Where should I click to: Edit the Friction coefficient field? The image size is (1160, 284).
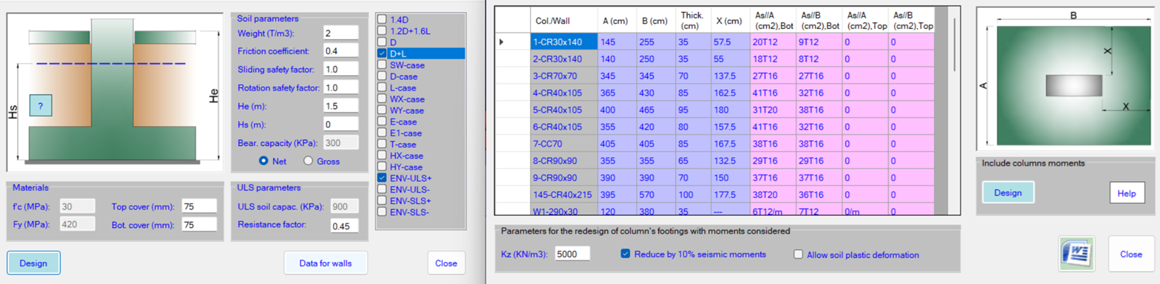click(x=341, y=51)
